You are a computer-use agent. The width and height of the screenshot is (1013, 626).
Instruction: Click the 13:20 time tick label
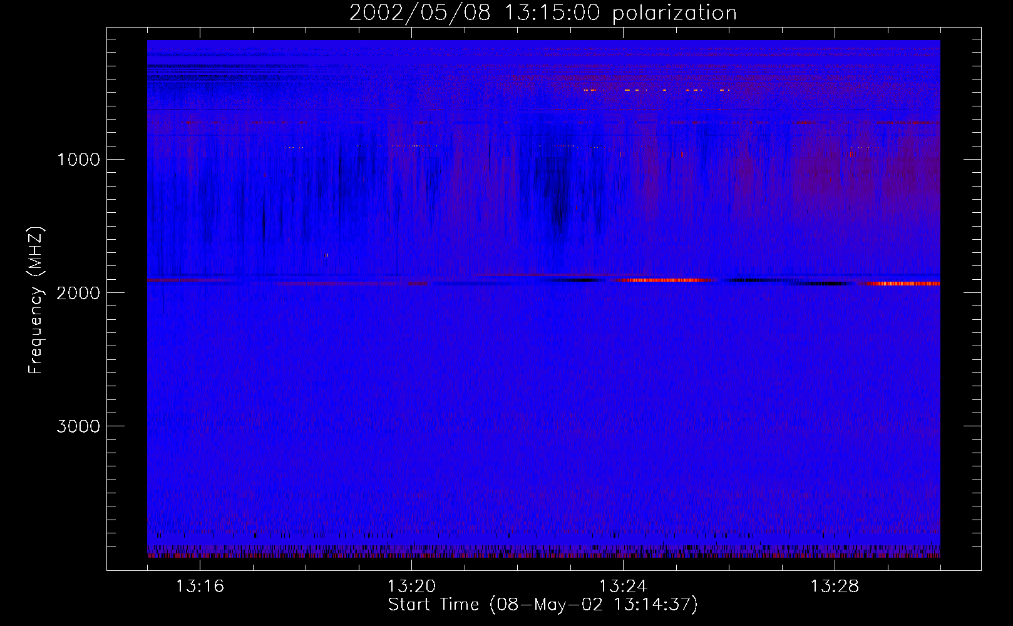coord(411,586)
